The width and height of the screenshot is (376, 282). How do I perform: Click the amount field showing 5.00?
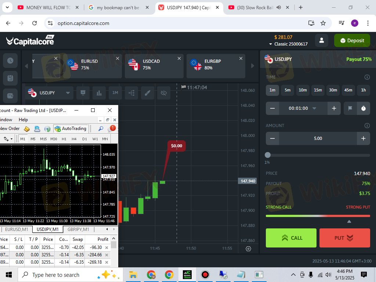(318, 138)
